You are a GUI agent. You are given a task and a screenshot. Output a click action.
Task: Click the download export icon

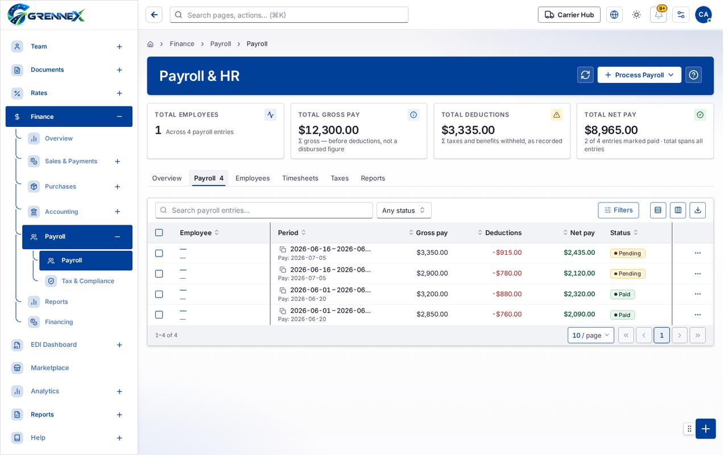[x=698, y=210]
